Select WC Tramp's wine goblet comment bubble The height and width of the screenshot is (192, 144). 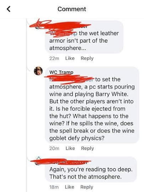pos(92,105)
